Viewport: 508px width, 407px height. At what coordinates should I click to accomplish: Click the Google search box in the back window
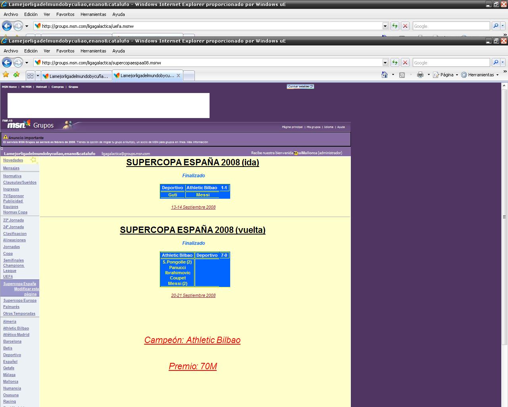(x=451, y=26)
